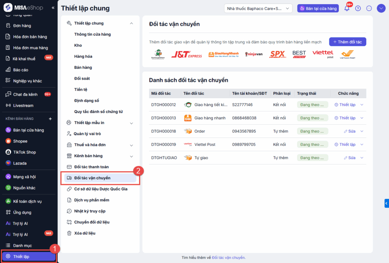This screenshot has height=263, width=389.
Task: Select the Viettel Post partner logo
Action: click(323, 54)
